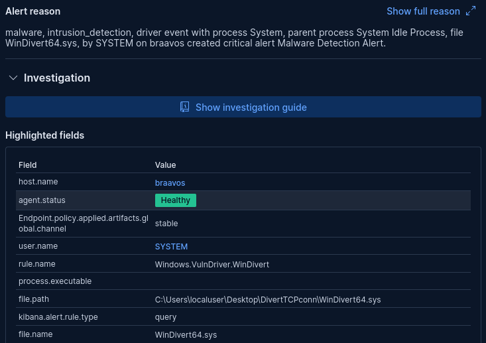Click the file.name value WinDivert64.sys
This screenshot has height=343, width=486.
click(186, 334)
